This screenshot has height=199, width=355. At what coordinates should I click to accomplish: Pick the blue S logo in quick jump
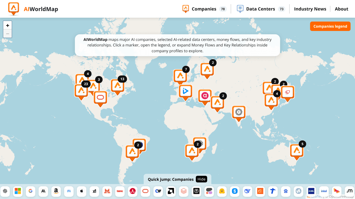235,191
